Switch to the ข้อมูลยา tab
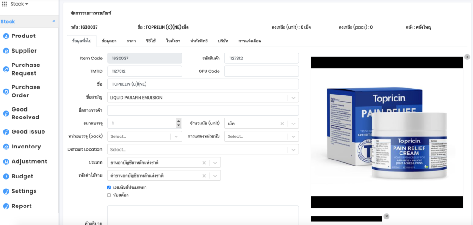 pos(109,41)
